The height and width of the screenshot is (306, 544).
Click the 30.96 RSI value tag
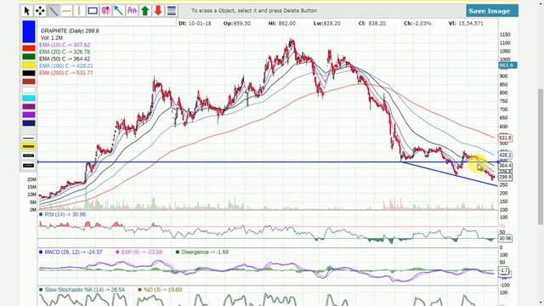click(x=505, y=238)
